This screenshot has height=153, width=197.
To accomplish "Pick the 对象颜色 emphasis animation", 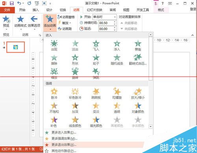I will click(138, 108).
